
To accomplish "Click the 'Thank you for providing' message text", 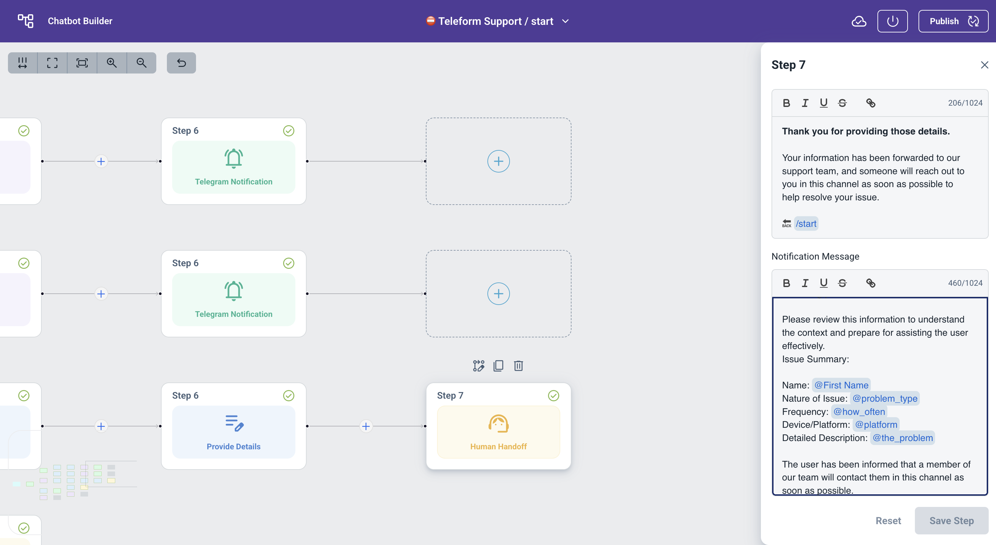I will pyautogui.click(x=866, y=131).
